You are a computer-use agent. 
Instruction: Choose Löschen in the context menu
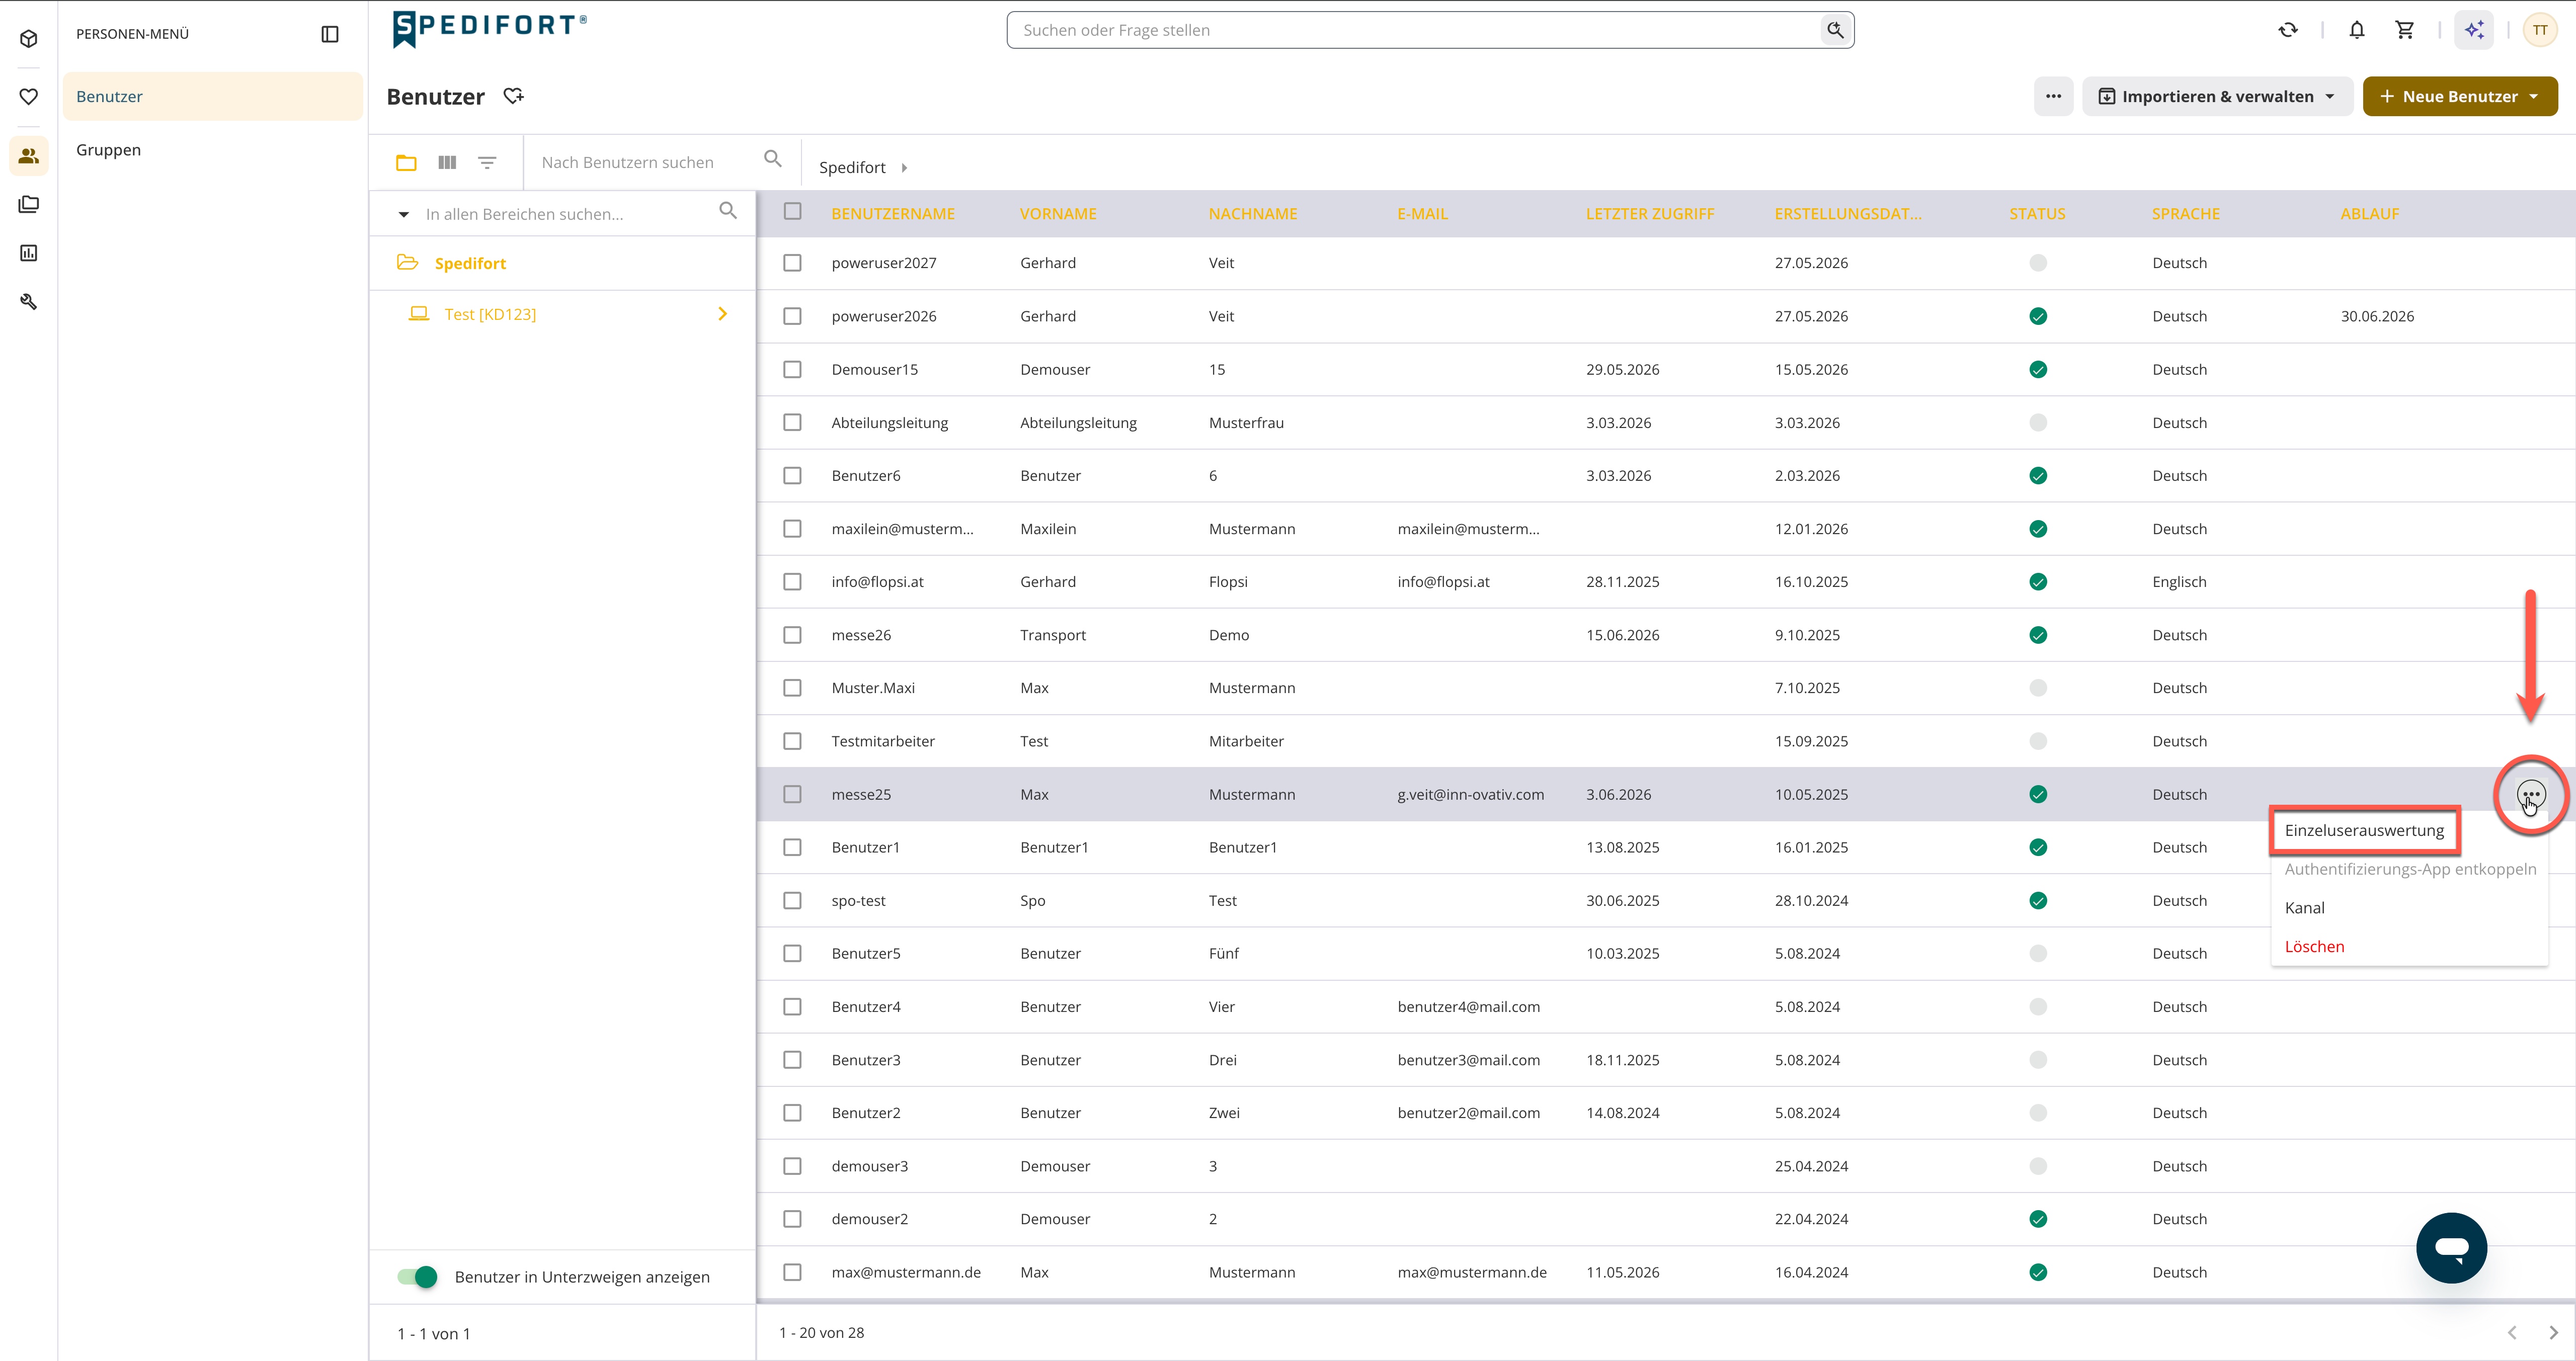pos(2314,946)
